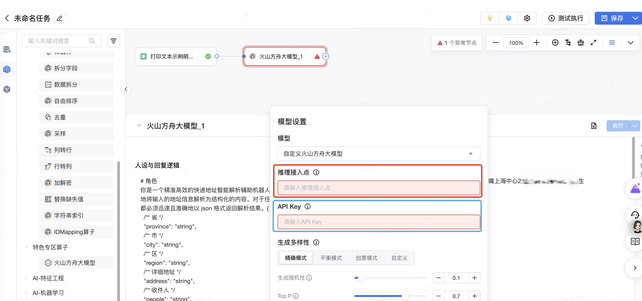Select the 列转行 operator
This screenshot has width=642, height=301.
pyautogui.click(x=76, y=150)
